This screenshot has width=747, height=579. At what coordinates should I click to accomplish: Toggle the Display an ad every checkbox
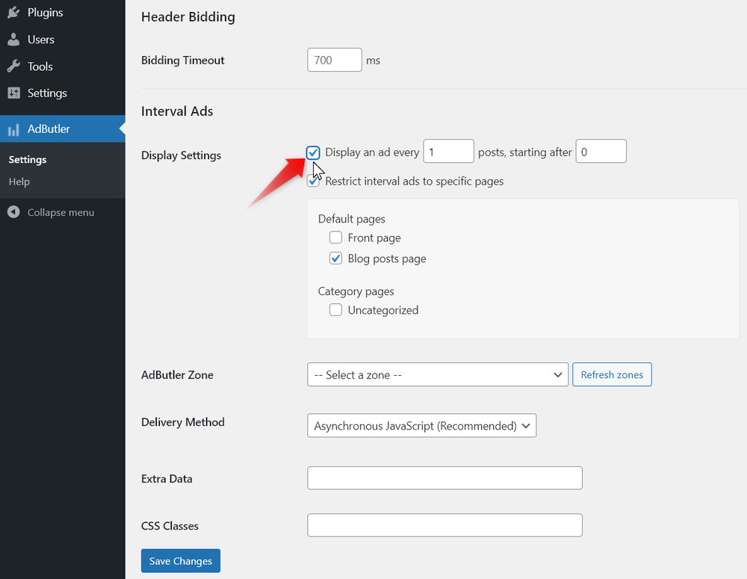point(313,152)
